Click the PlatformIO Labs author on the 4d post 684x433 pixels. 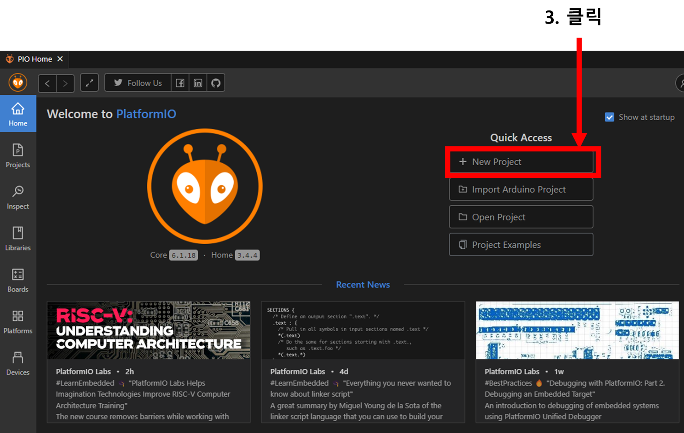[297, 371]
